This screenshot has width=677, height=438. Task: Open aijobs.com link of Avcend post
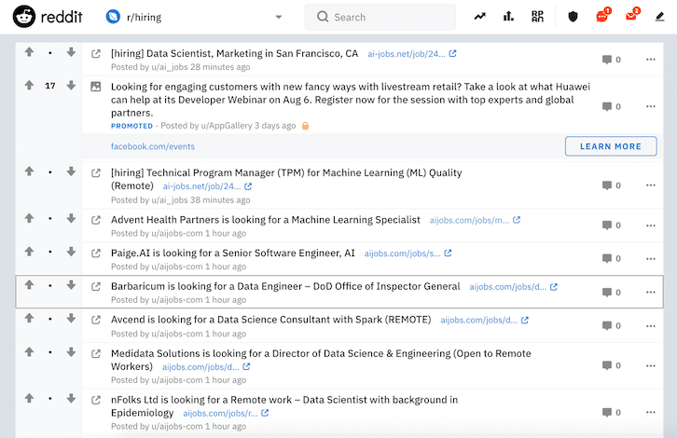click(x=484, y=321)
